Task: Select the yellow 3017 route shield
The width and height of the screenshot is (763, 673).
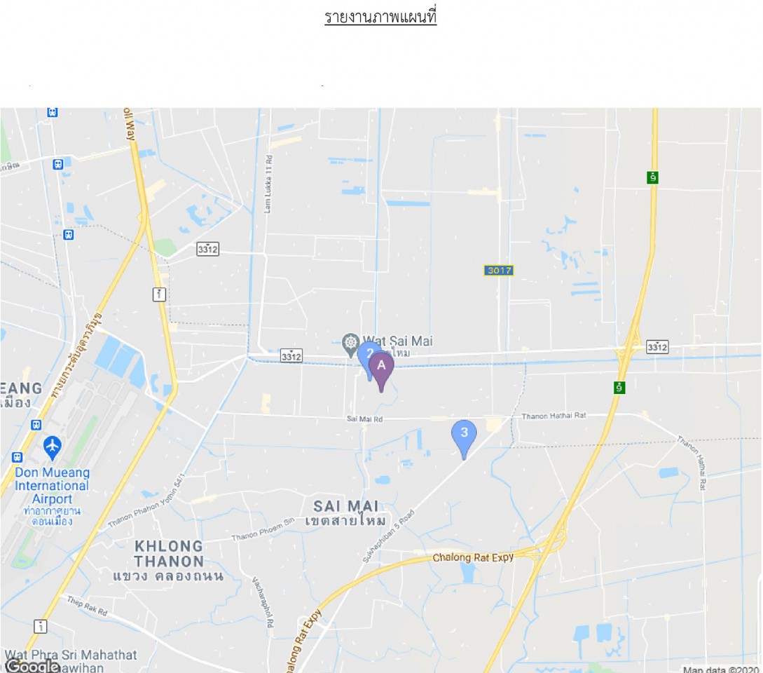Action: (499, 271)
